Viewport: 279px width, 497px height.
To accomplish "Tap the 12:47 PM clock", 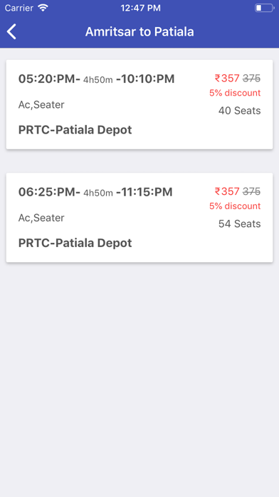I will [x=141, y=9].
